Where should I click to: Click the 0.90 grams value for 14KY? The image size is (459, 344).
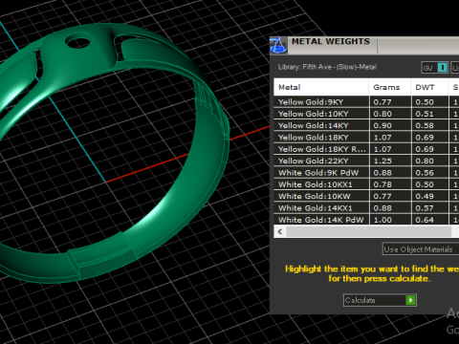click(382, 125)
